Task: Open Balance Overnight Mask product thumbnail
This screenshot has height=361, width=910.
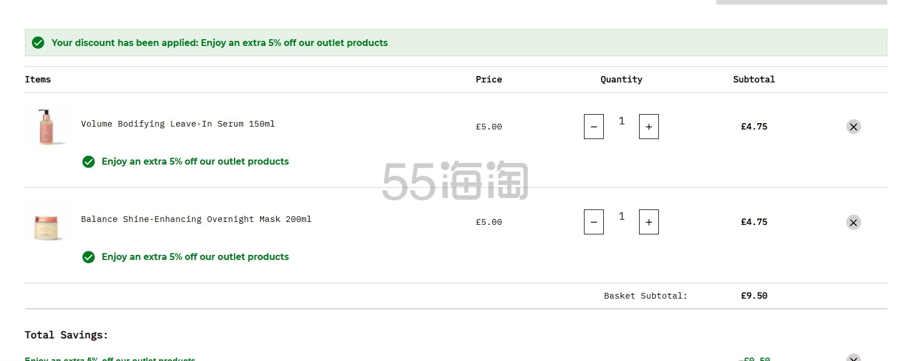Action: click(46, 222)
